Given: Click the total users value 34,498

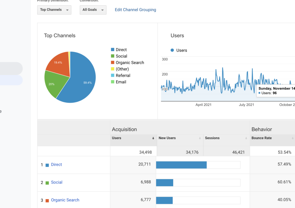Looking at the screenshot, I should [x=145, y=152].
